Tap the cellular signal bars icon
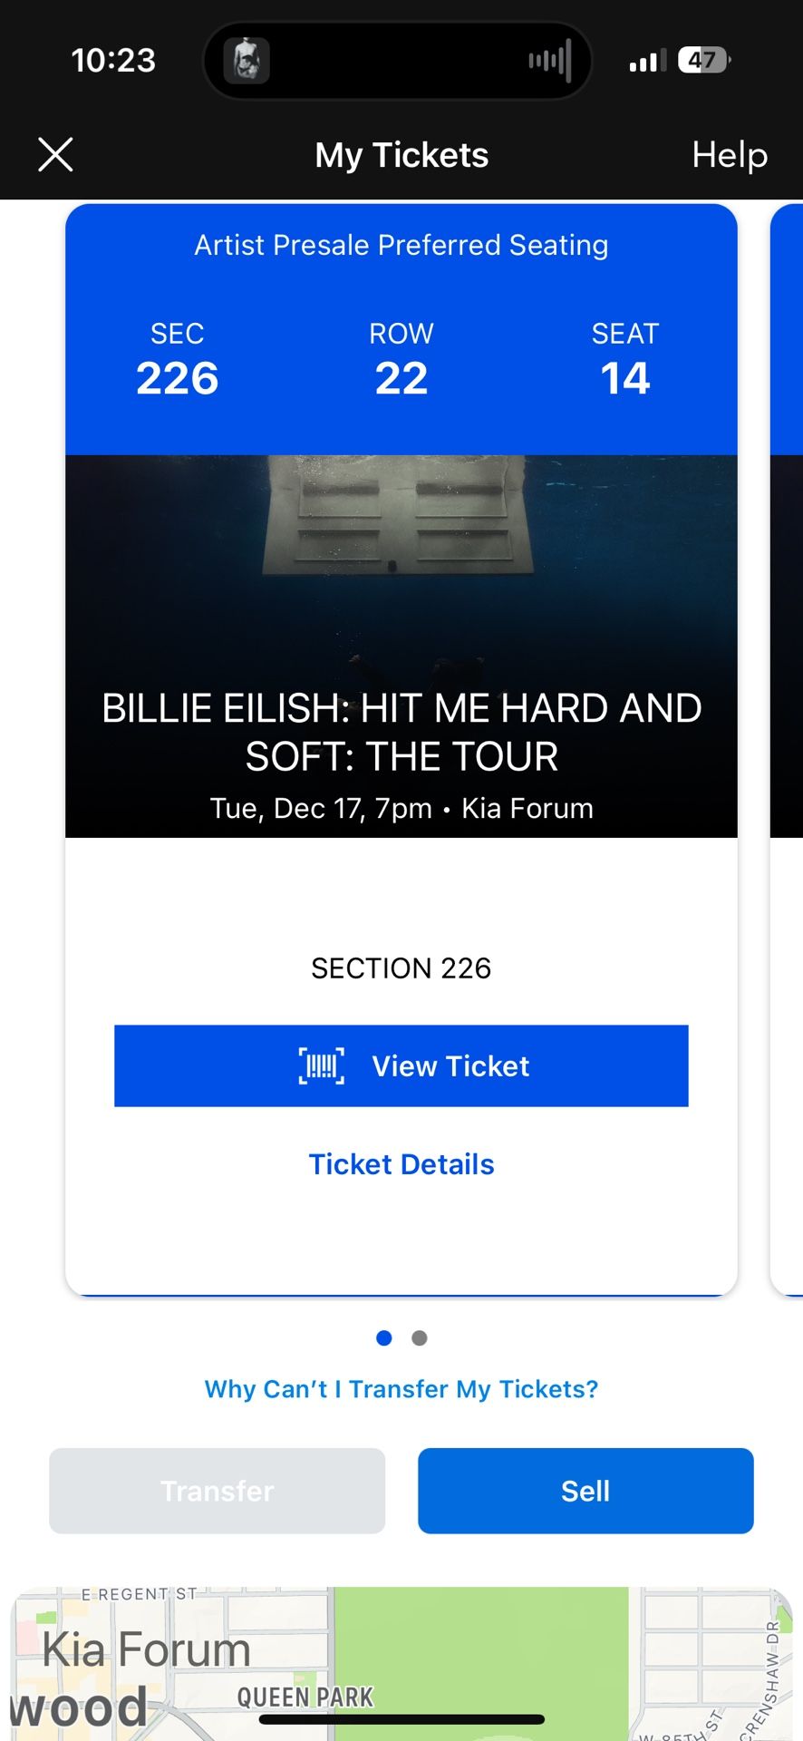Screen dimensions: 803x1741 click(647, 62)
